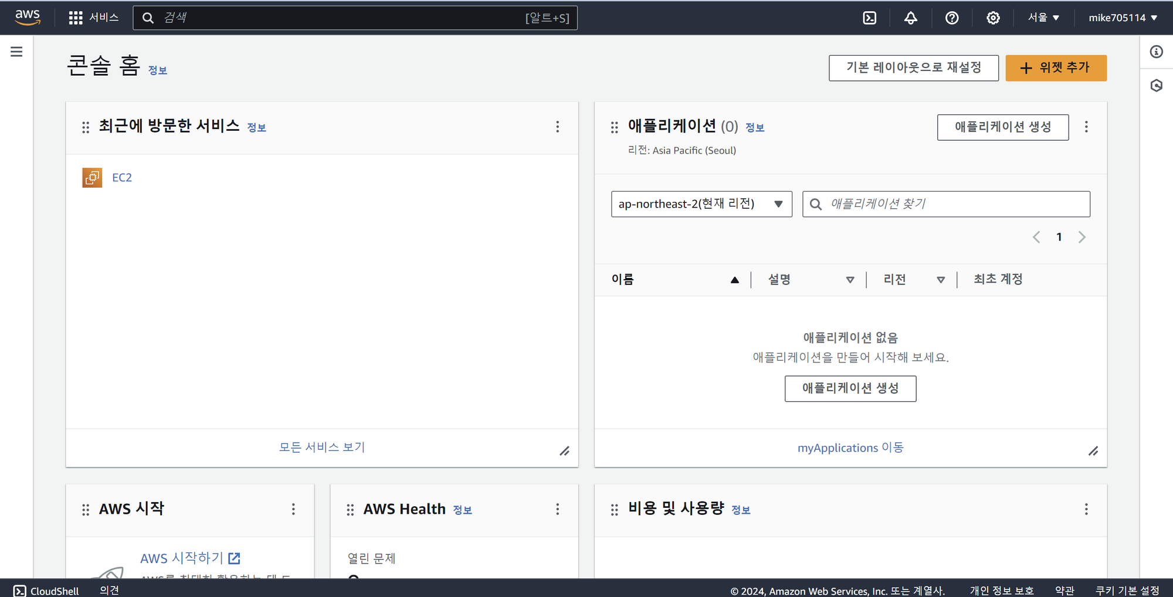Viewport: 1173px width, 597px height.
Task: Click 정보 link next to 콘솔 홈
Action: point(158,70)
